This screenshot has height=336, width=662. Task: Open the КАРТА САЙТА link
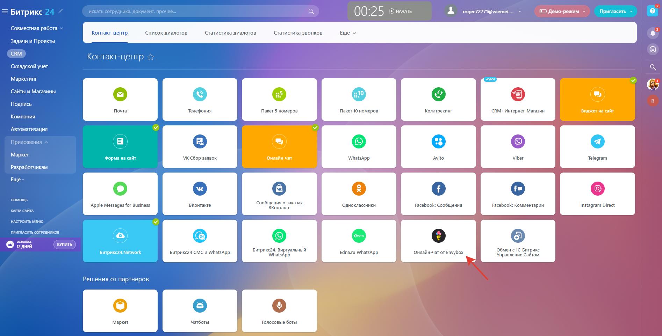pos(22,211)
